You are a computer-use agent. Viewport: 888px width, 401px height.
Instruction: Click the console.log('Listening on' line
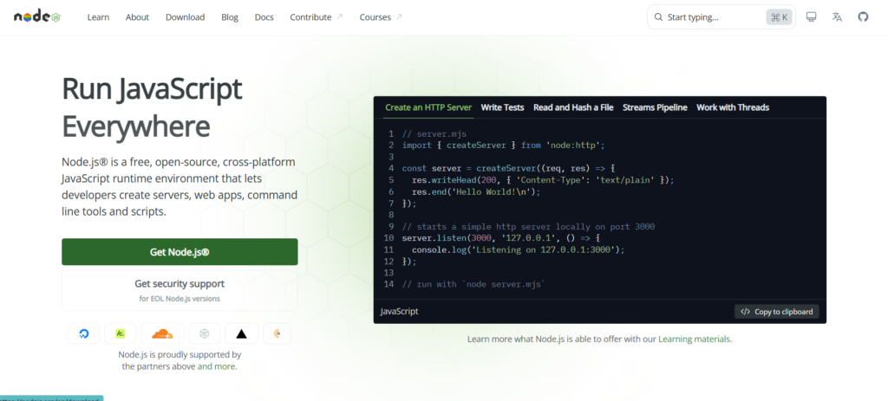(x=519, y=250)
